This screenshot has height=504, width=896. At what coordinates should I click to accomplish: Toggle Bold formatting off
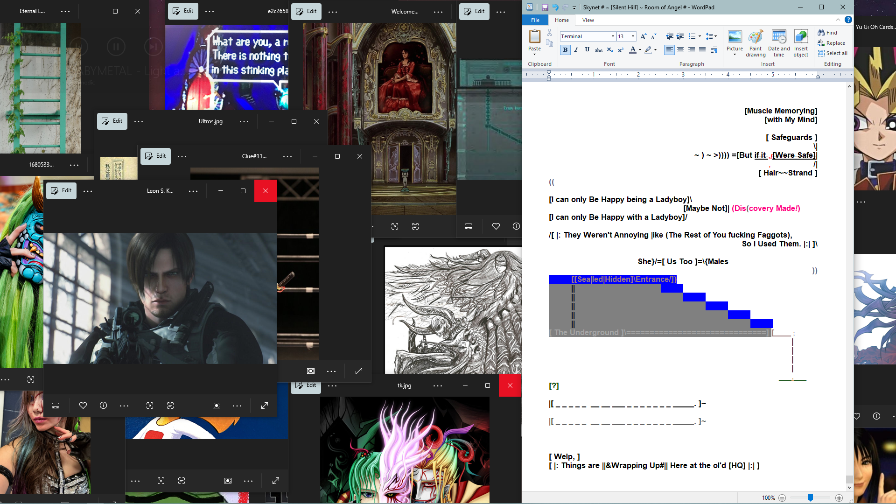click(x=565, y=50)
